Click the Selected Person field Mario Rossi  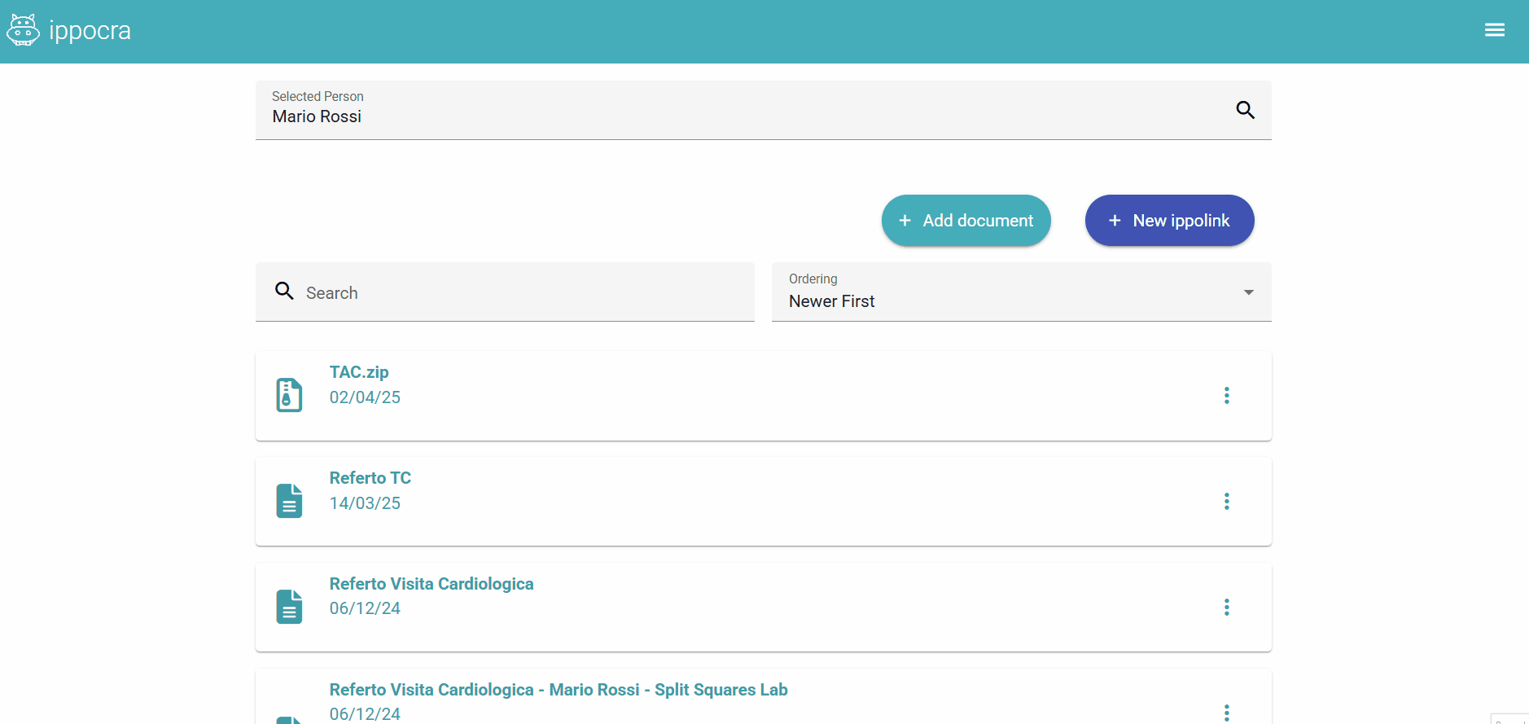[764, 110]
